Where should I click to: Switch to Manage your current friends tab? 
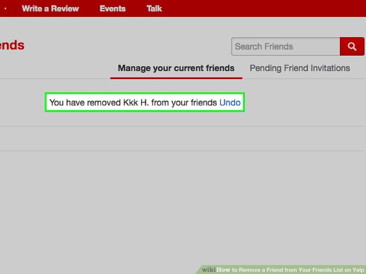(176, 68)
